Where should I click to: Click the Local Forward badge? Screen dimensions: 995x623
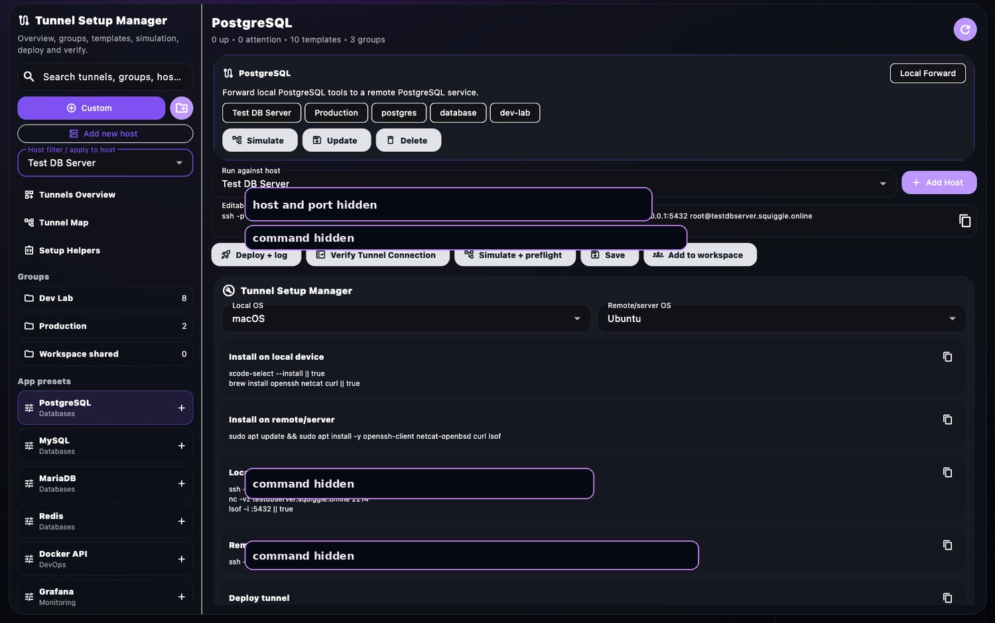[x=927, y=74]
